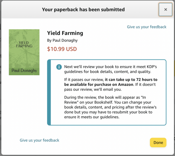Click the Yield Farming book title heading
Screen dimensions: 175x156
point(65,33)
